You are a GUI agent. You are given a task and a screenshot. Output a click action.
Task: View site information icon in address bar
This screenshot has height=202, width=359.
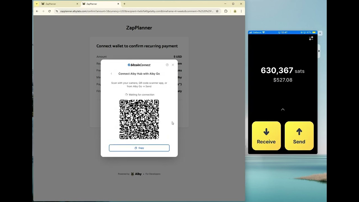[x=57, y=11]
